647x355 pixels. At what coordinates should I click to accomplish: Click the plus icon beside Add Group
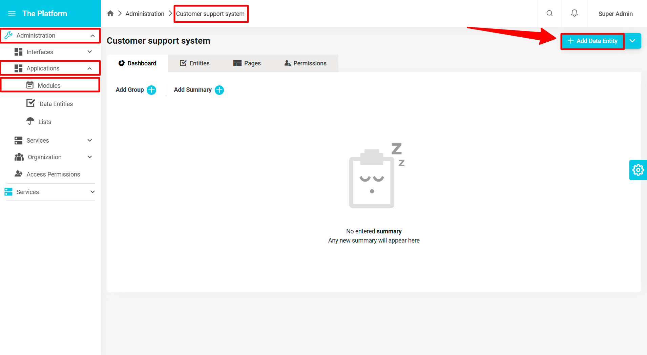tap(151, 90)
